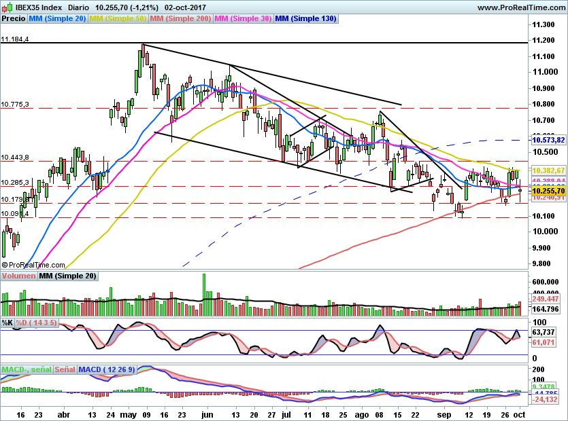
Task: Select the %D (14 3 5) label
Action: point(36,323)
